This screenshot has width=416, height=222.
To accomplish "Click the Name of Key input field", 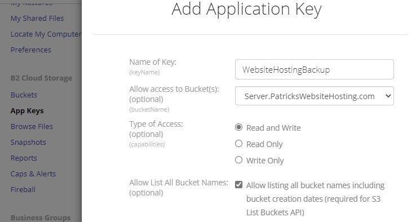I will [315, 69].
